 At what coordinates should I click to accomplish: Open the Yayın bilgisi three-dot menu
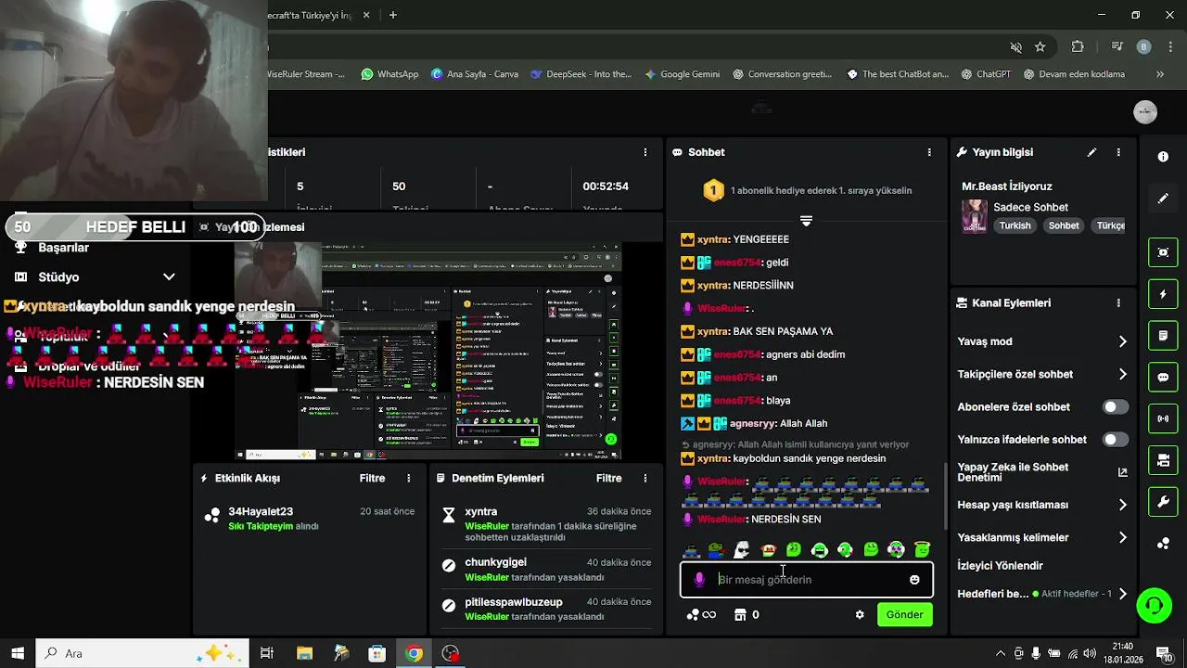click(x=1118, y=152)
